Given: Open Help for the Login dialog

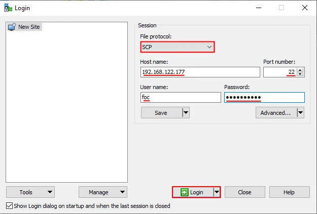Looking at the screenshot, I should click(x=289, y=192).
